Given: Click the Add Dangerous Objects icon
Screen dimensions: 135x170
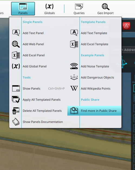Looking at the screenshot, I should click(x=74, y=77).
